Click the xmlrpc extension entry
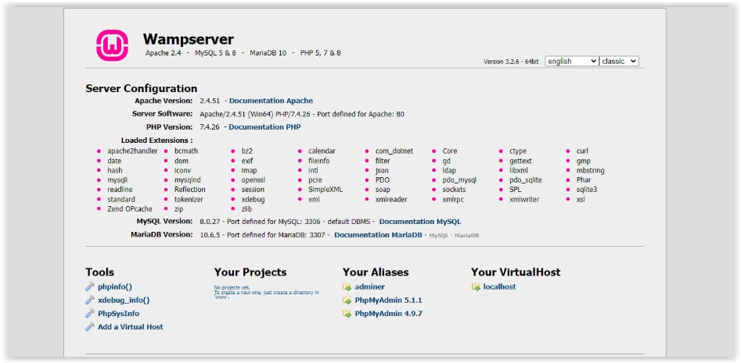This screenshot has width=741, height=363. pyautogui.click(x=454, y=199)
